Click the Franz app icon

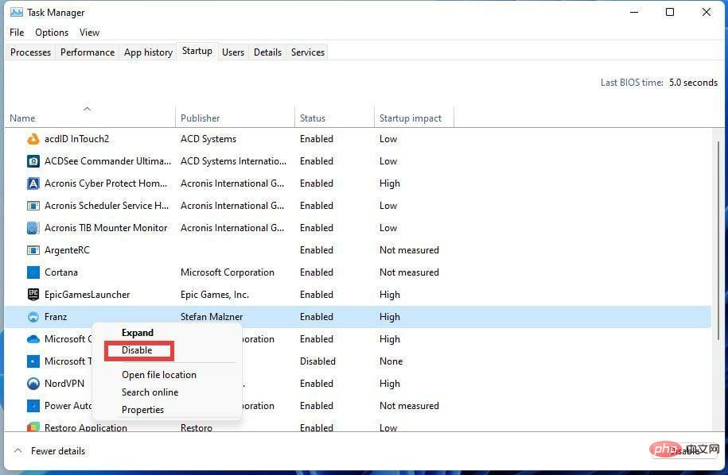tap(33, 317)
